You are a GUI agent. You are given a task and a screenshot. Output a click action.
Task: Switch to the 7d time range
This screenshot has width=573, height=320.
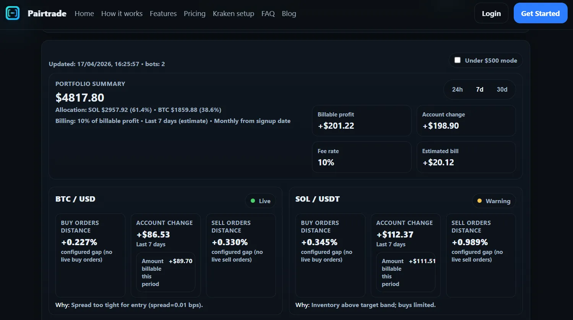480,89
